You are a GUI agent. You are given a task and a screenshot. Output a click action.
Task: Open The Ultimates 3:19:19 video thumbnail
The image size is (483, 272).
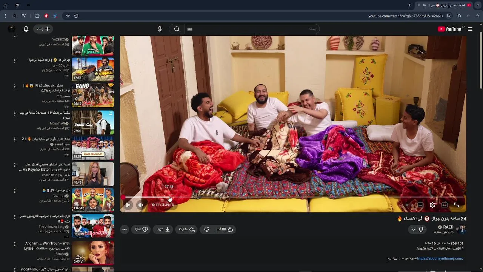click(93, 225)
